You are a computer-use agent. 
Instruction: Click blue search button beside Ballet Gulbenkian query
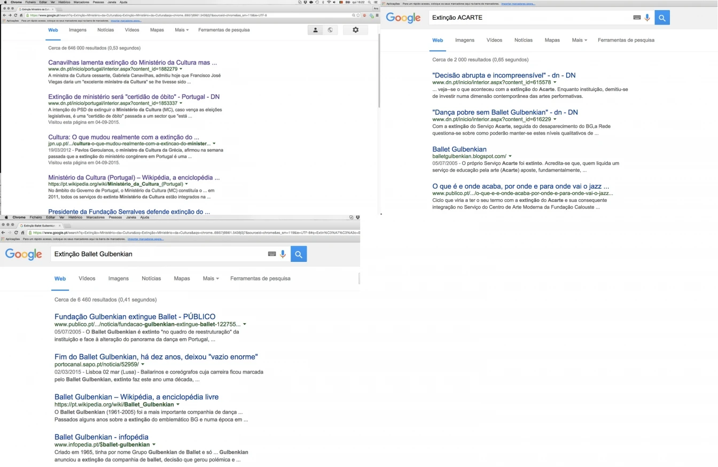(299, 254)
